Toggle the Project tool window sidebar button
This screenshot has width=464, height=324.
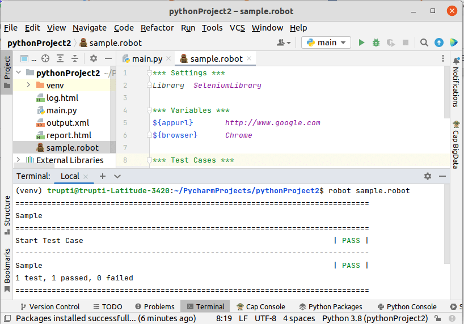pos(7,72)
